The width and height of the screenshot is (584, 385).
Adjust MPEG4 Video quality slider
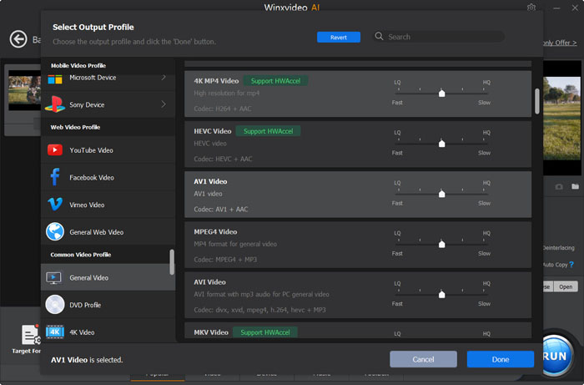tap(441, 244)
